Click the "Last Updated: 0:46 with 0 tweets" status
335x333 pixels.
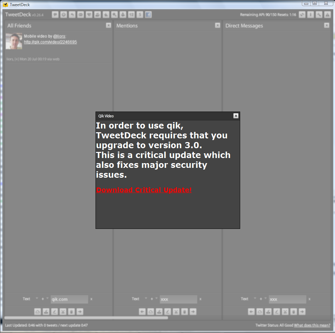[31, 325]
